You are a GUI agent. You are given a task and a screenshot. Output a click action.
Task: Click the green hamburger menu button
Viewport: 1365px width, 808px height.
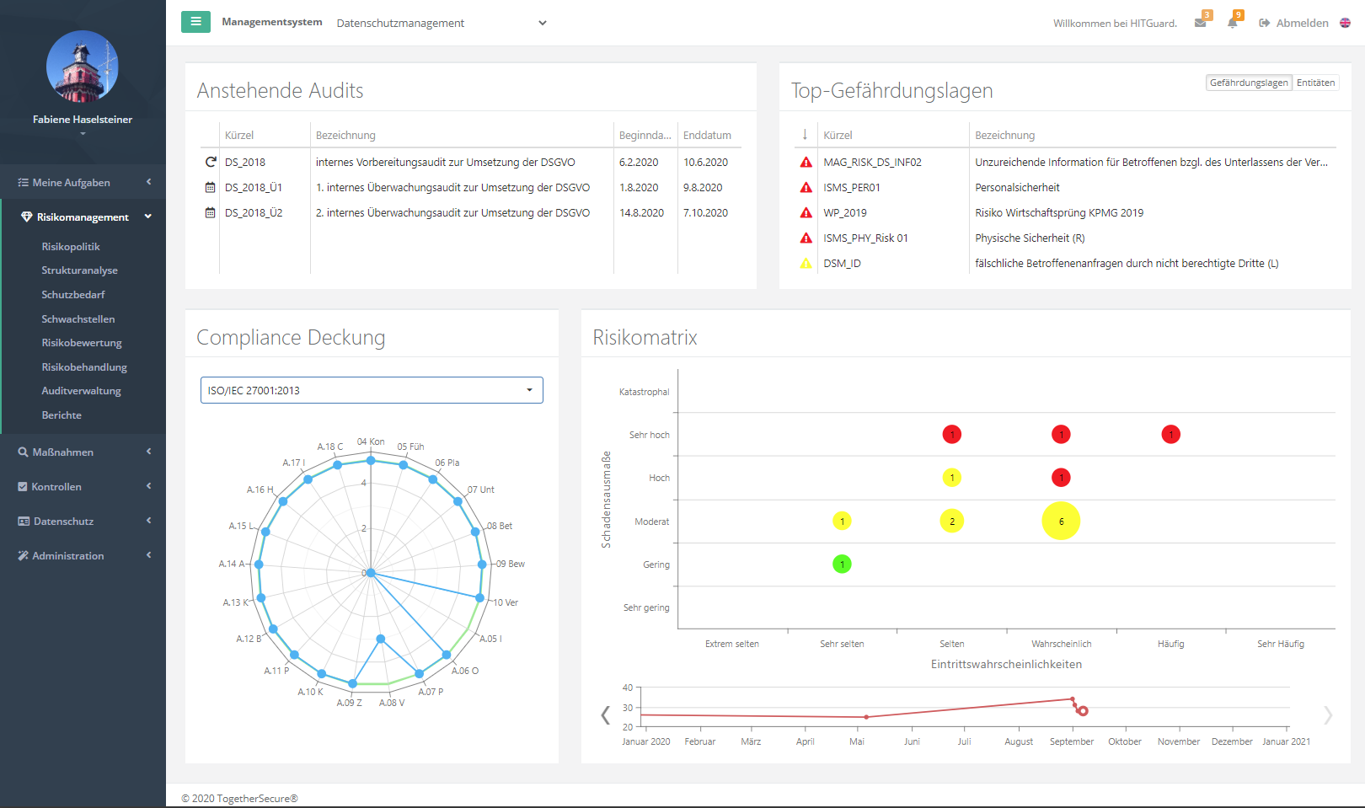tap(195, 22)
